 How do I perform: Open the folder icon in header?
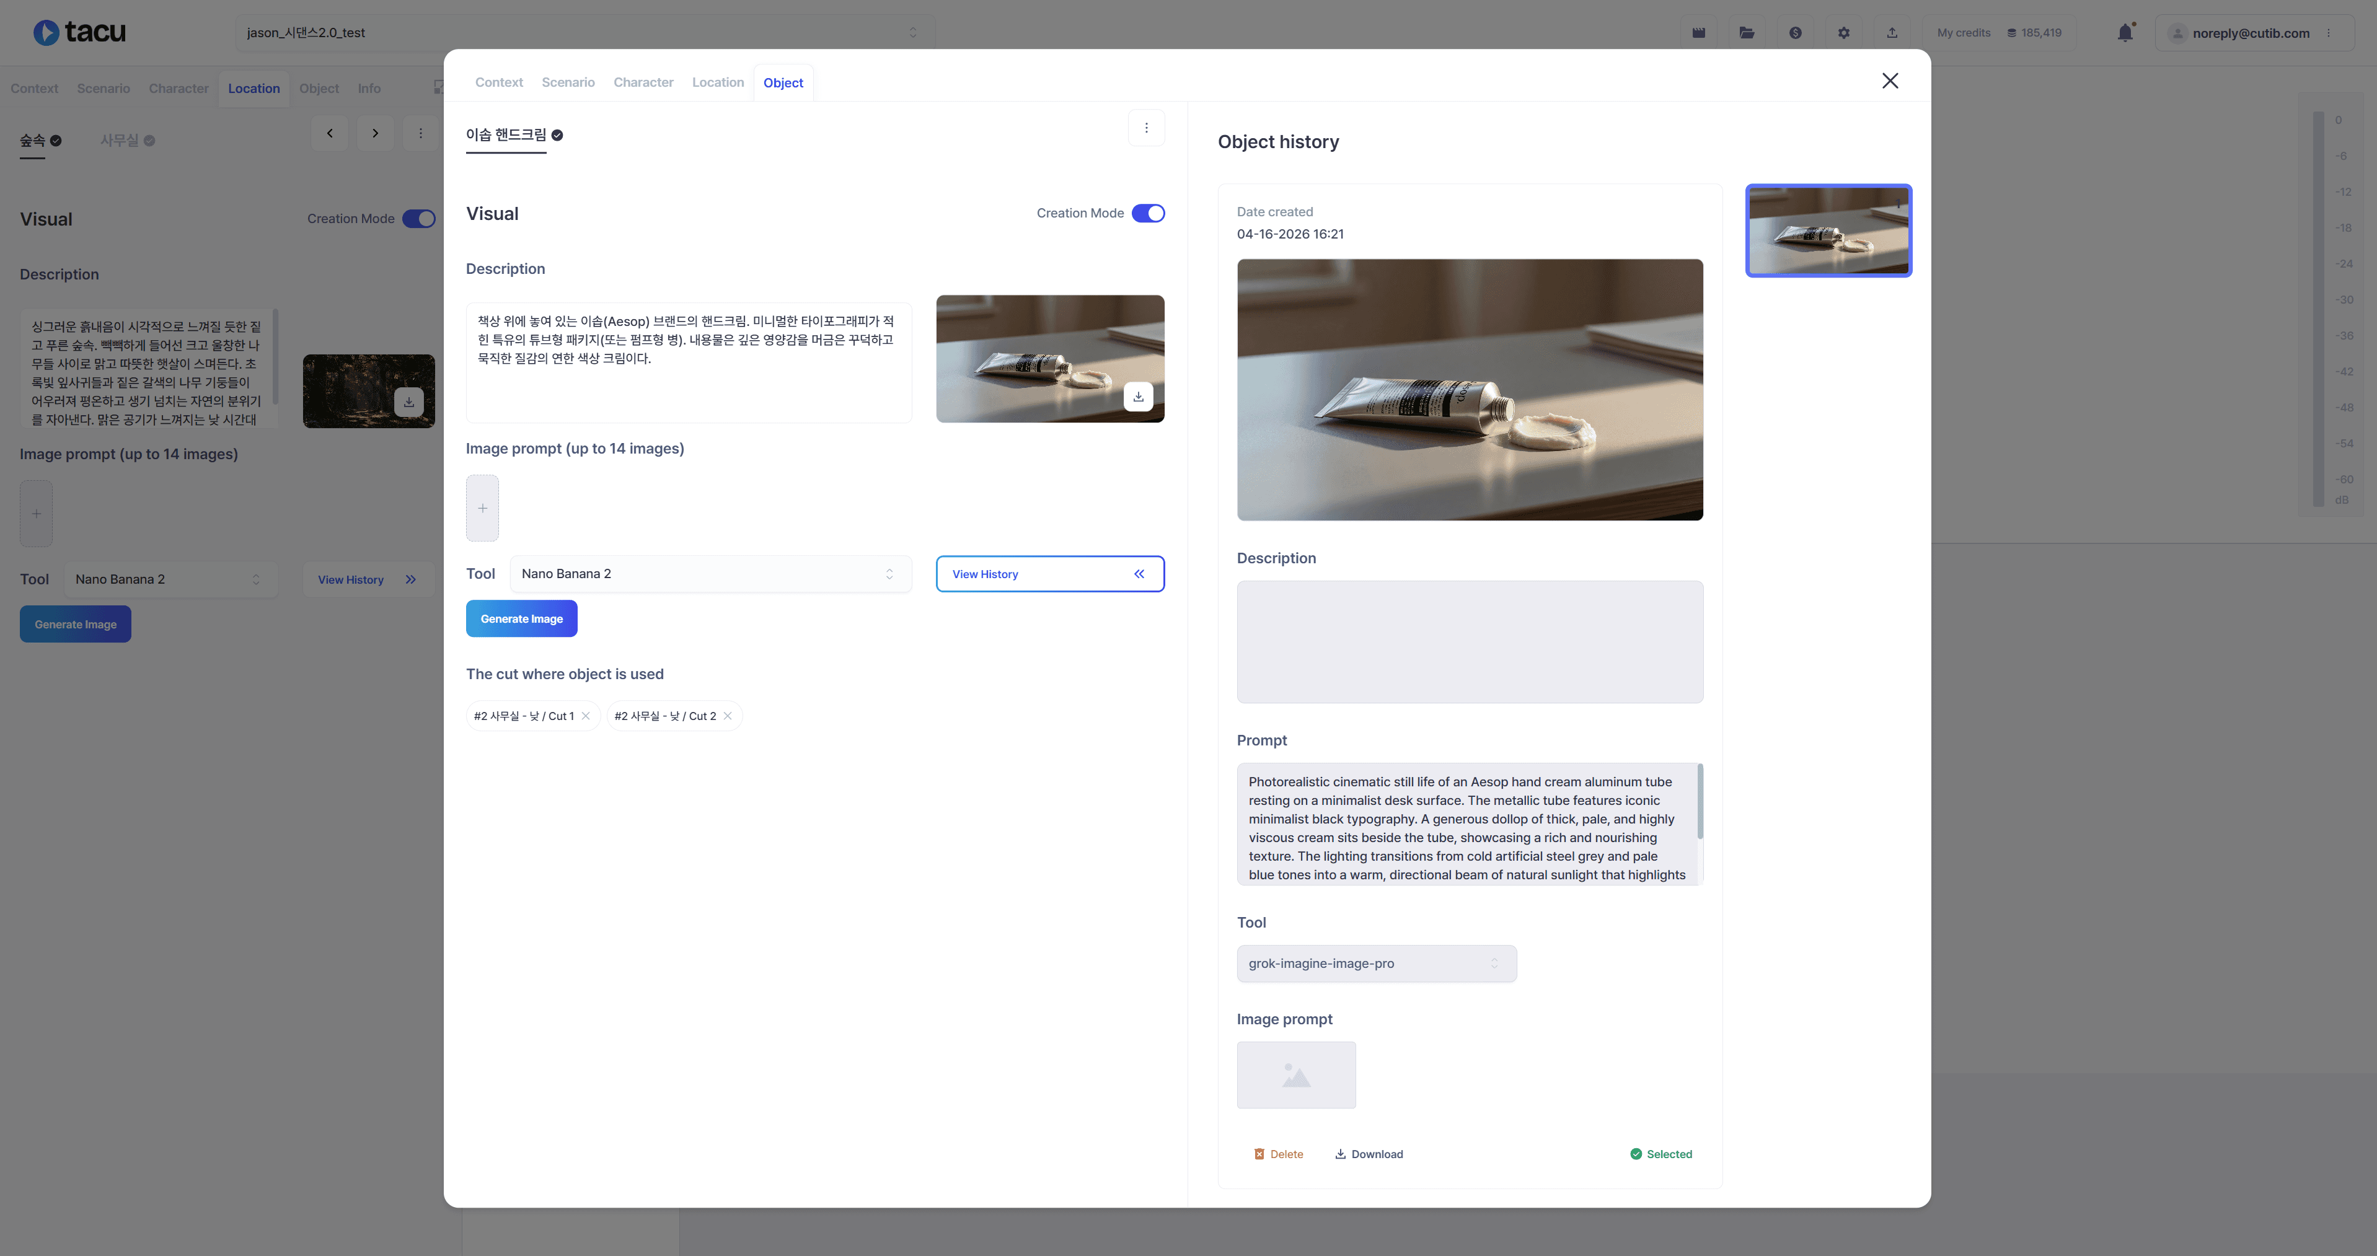(1747, 33)
